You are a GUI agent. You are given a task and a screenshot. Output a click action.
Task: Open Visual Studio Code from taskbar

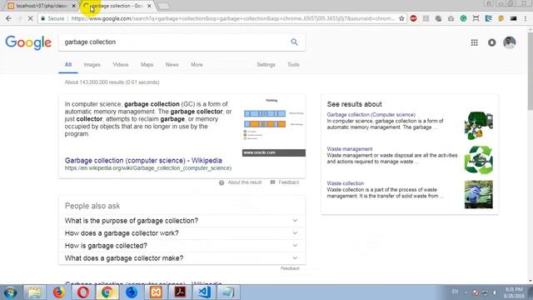[x=204, y=292]
